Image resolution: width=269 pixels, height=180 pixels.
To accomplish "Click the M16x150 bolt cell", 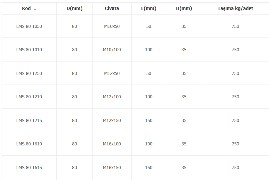I will pos(112,168).
